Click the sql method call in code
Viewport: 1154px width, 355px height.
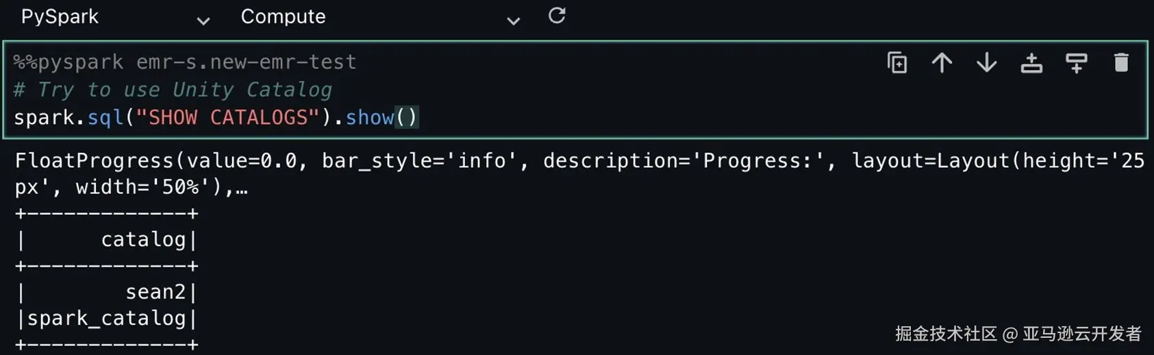click(x=105, y=118)
